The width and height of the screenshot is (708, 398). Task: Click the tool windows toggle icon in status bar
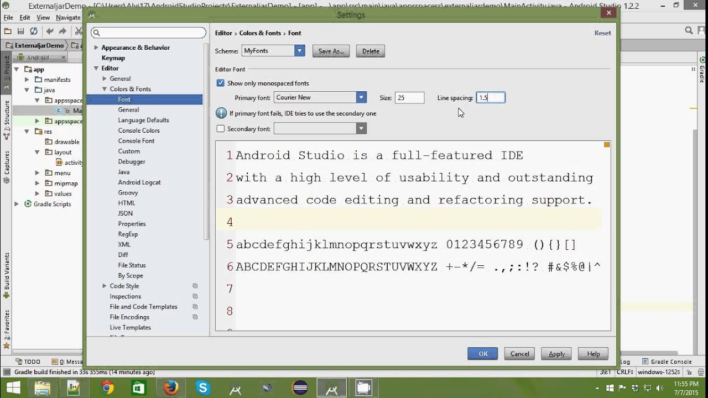coord(6,373)
